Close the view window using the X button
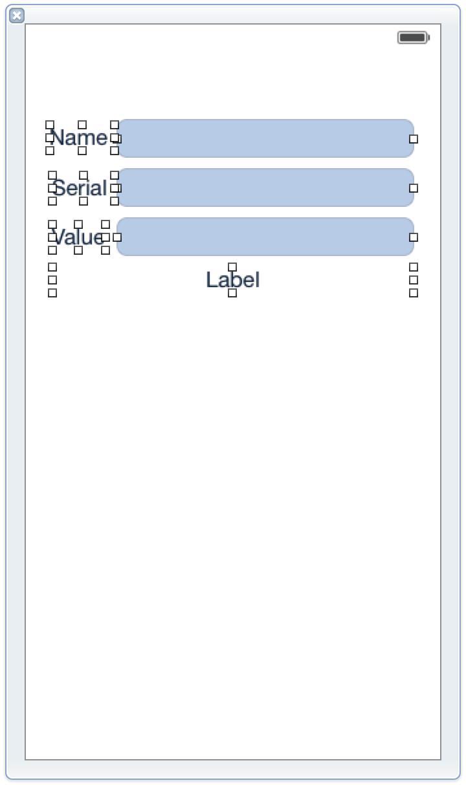 click(x=17, y=16)
